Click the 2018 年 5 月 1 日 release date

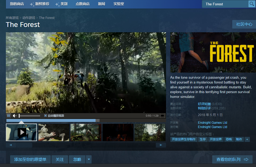pyautogui.click(x=210, y=115)
